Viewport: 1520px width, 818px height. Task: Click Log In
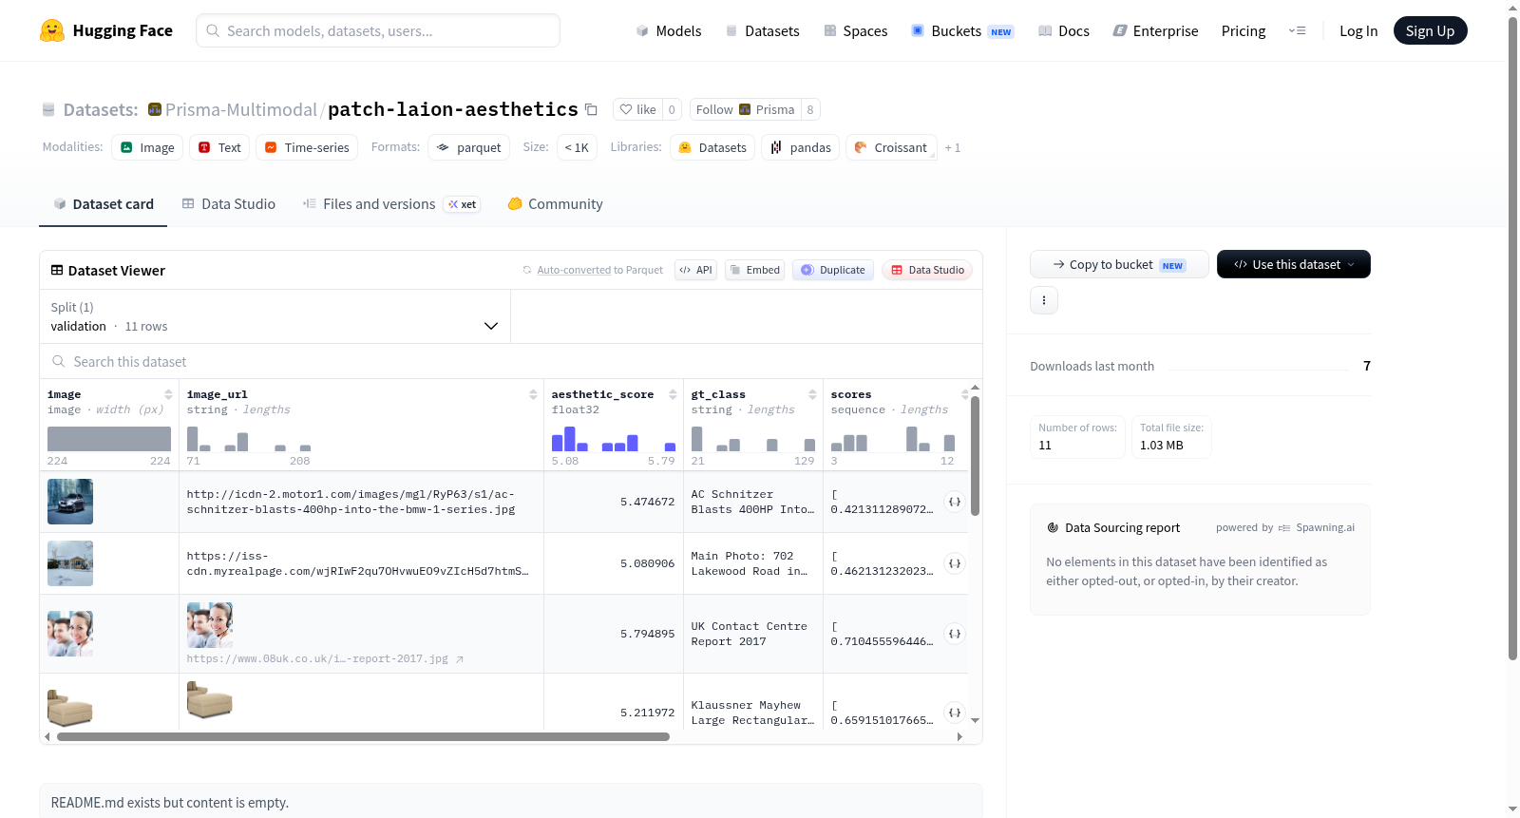[x=1358, y=31]
